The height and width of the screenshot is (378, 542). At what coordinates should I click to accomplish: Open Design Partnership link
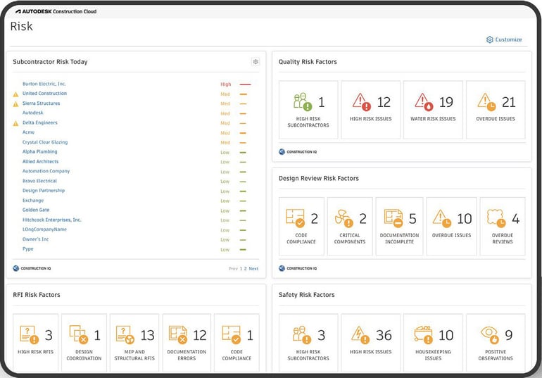44,190
